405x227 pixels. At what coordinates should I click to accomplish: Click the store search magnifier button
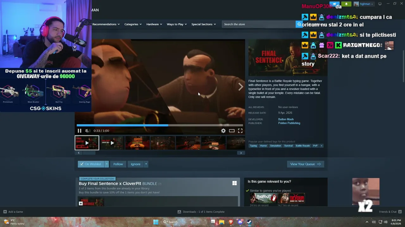[299, 24]
